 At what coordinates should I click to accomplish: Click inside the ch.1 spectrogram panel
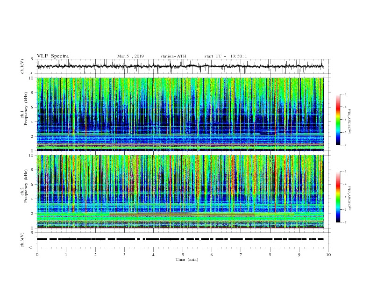point(180,114)
